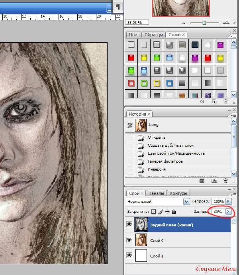
Task: Close the Стили tab with its x
Action: 183,35
